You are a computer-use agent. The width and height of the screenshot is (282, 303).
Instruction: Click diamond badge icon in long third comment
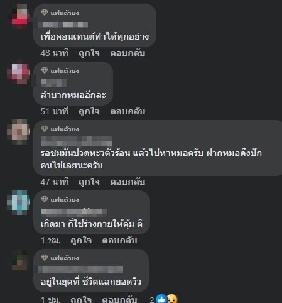coord(45,129)
